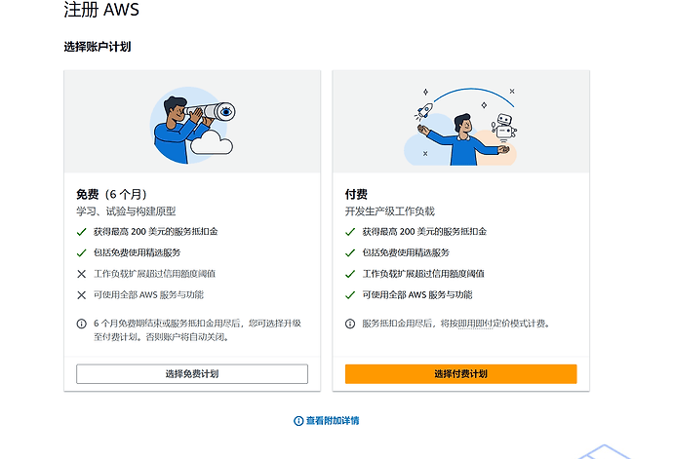
Task: Click the 学习、试验与构建原型 subtitle
Action: coord(126,211)
